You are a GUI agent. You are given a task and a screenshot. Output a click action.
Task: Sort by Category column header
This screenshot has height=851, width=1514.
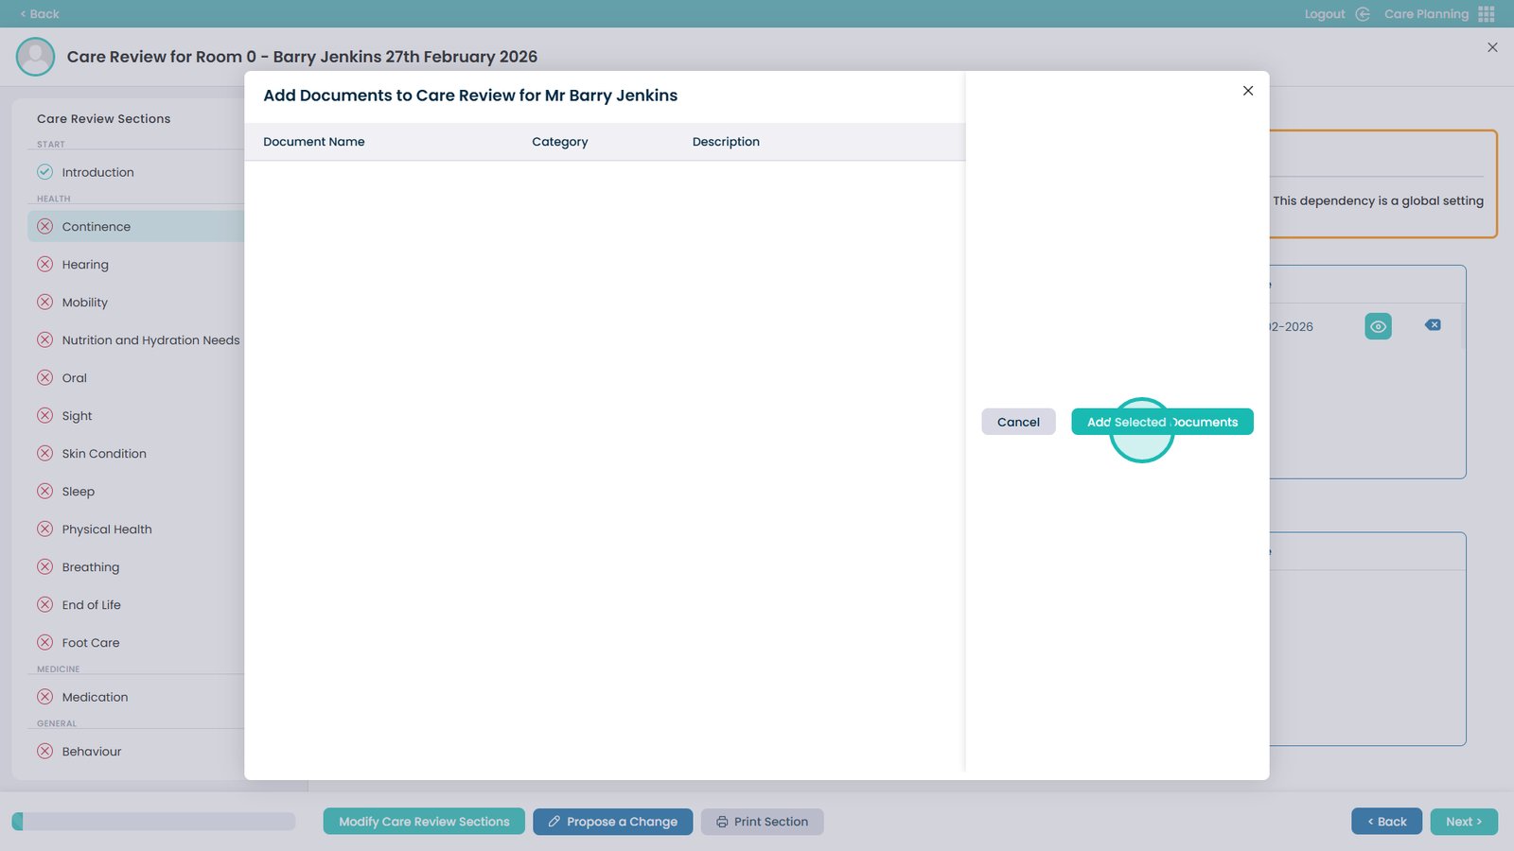pos(560,142)
